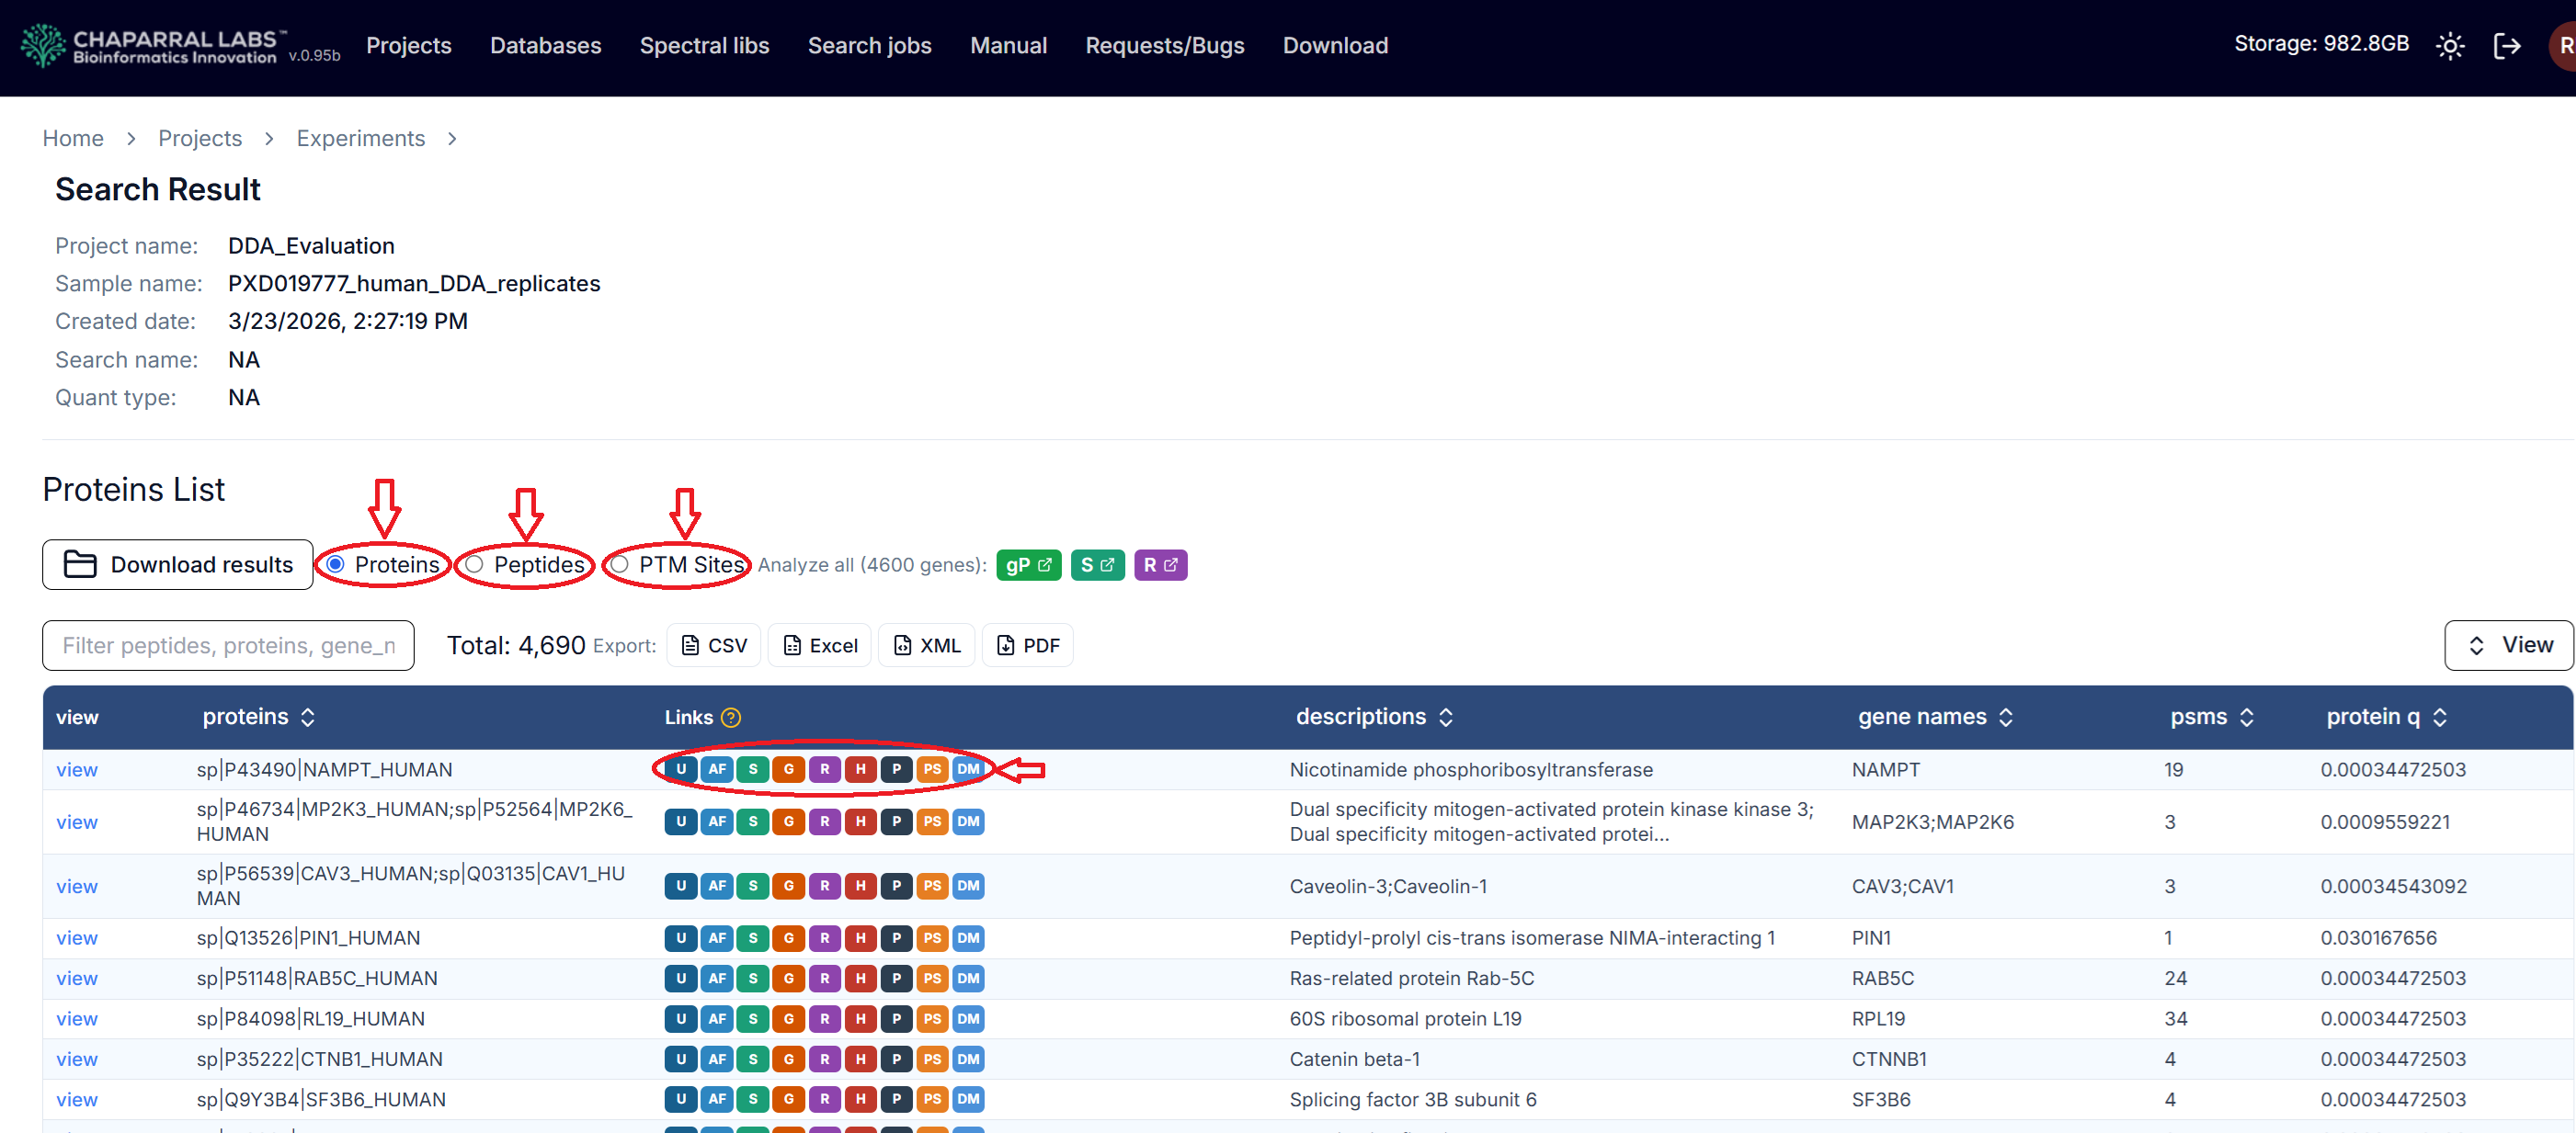2576x1133 pixels.
Task: Click the Links help question mark icon
Action: pos(731,718)
